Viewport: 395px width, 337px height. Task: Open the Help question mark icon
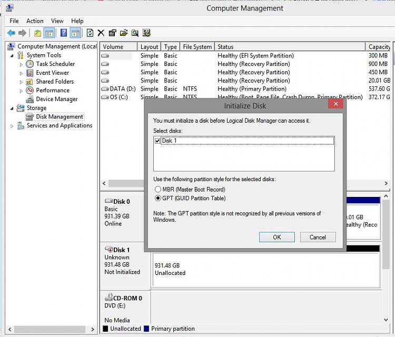point(64,33)
